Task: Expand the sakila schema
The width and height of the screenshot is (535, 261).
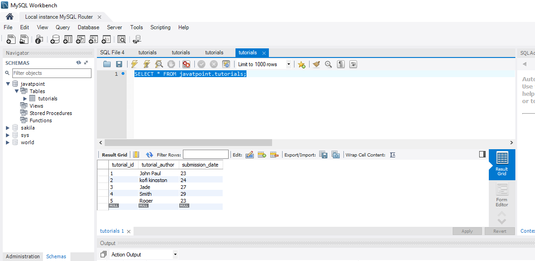Action: tap(8, 128)
